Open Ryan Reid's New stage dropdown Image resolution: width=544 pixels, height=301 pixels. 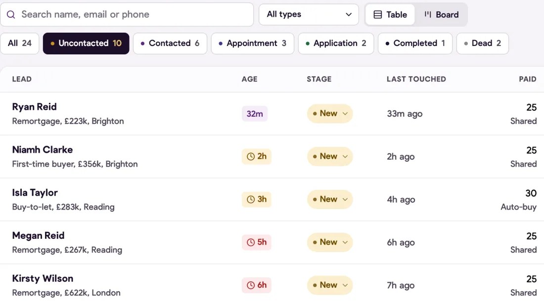point(330,113)
